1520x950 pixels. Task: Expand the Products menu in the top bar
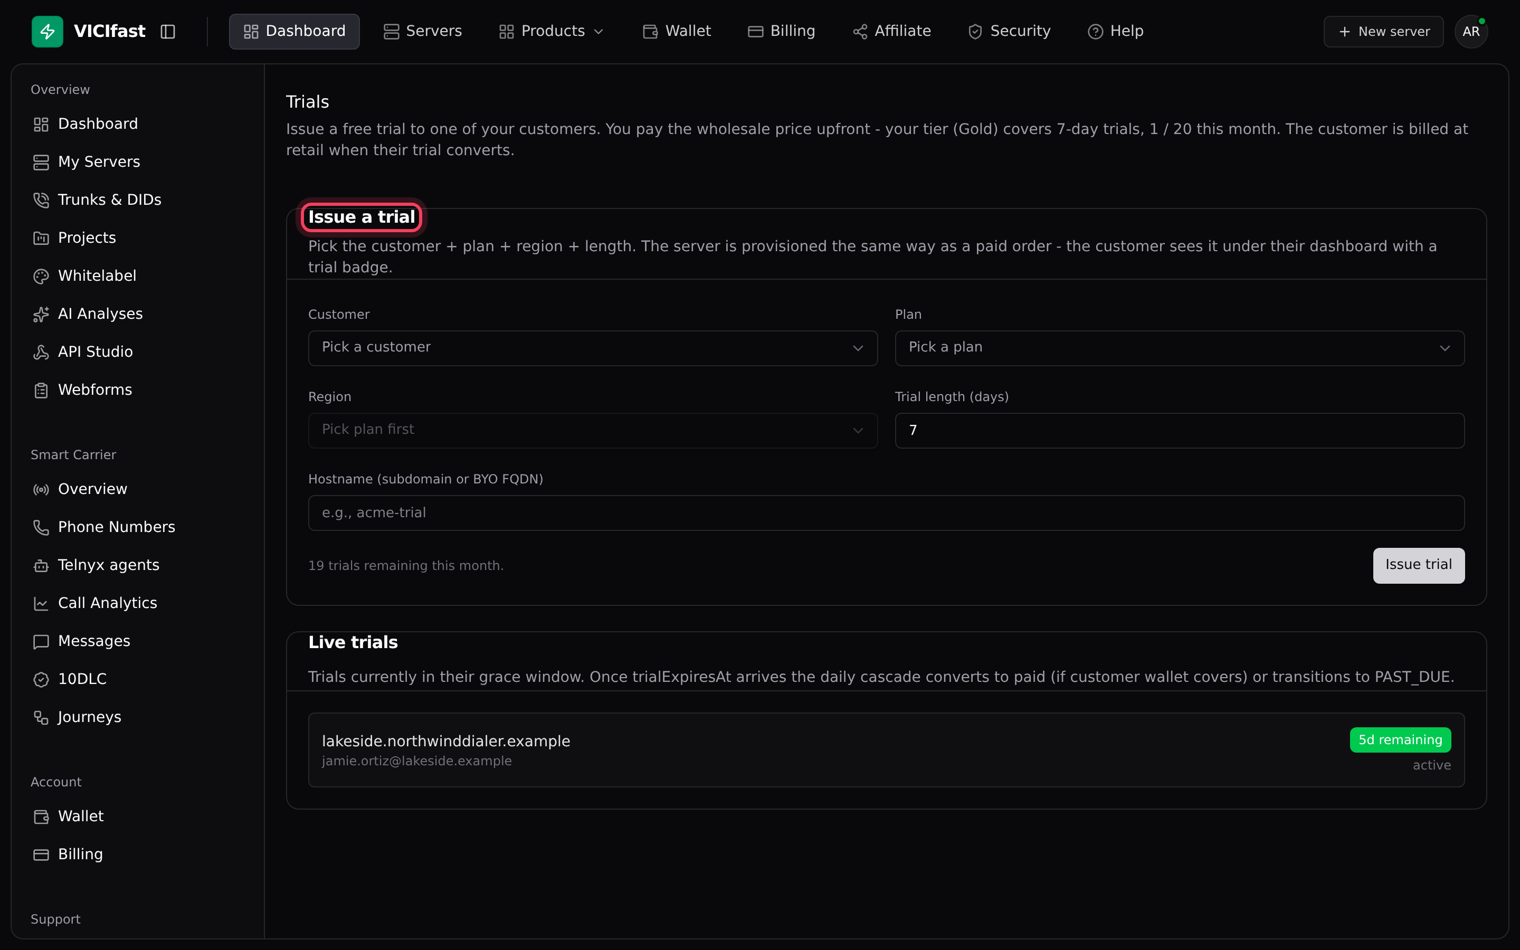551,32
